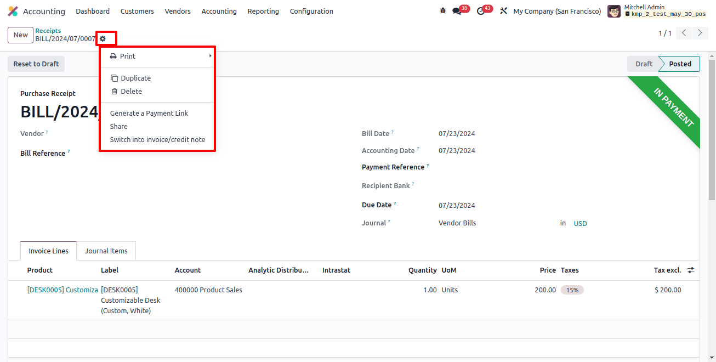Click the 400000 Product Sales account cell

point(208,290)
